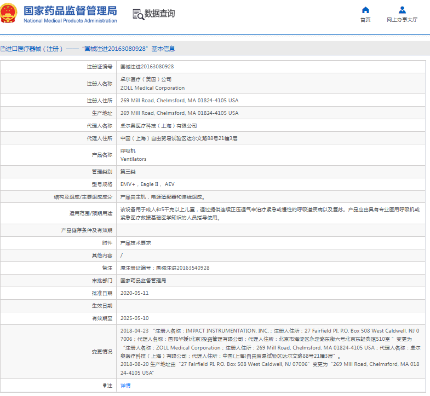Click the 2018-04-23 change record text
This screenshot has width=430, height=396.
270,343
